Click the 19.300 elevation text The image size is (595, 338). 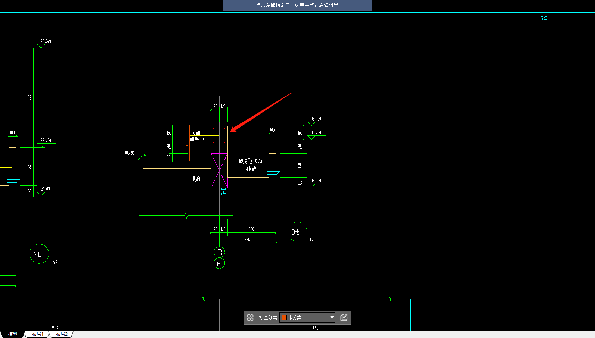point(56,328)
